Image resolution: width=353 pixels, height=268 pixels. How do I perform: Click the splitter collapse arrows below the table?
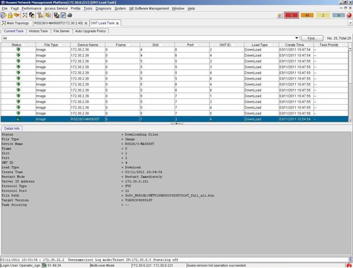point(177,124)
